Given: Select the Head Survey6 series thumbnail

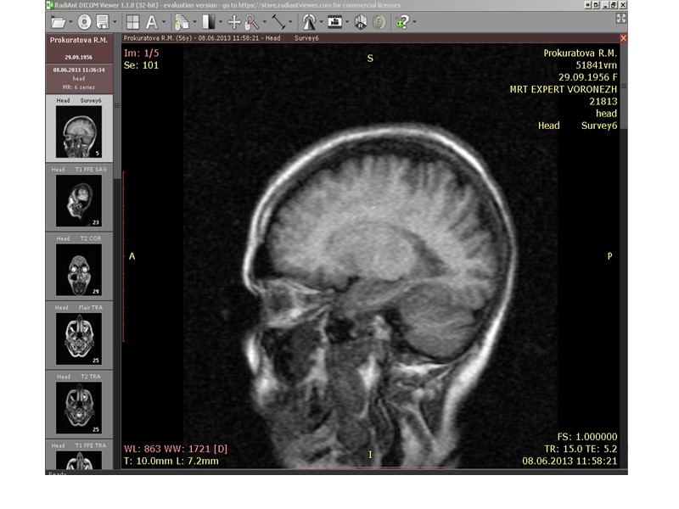Looking at the screenshot, I should (79, 128).
